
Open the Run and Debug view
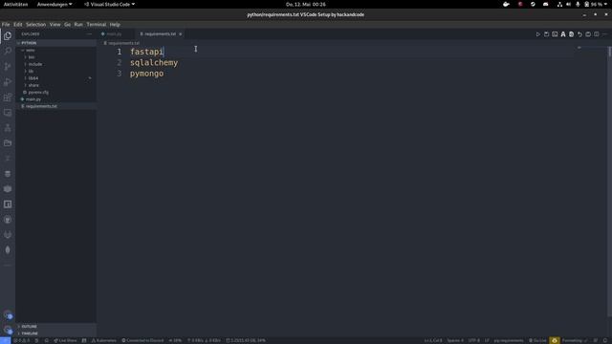point(8,82)
